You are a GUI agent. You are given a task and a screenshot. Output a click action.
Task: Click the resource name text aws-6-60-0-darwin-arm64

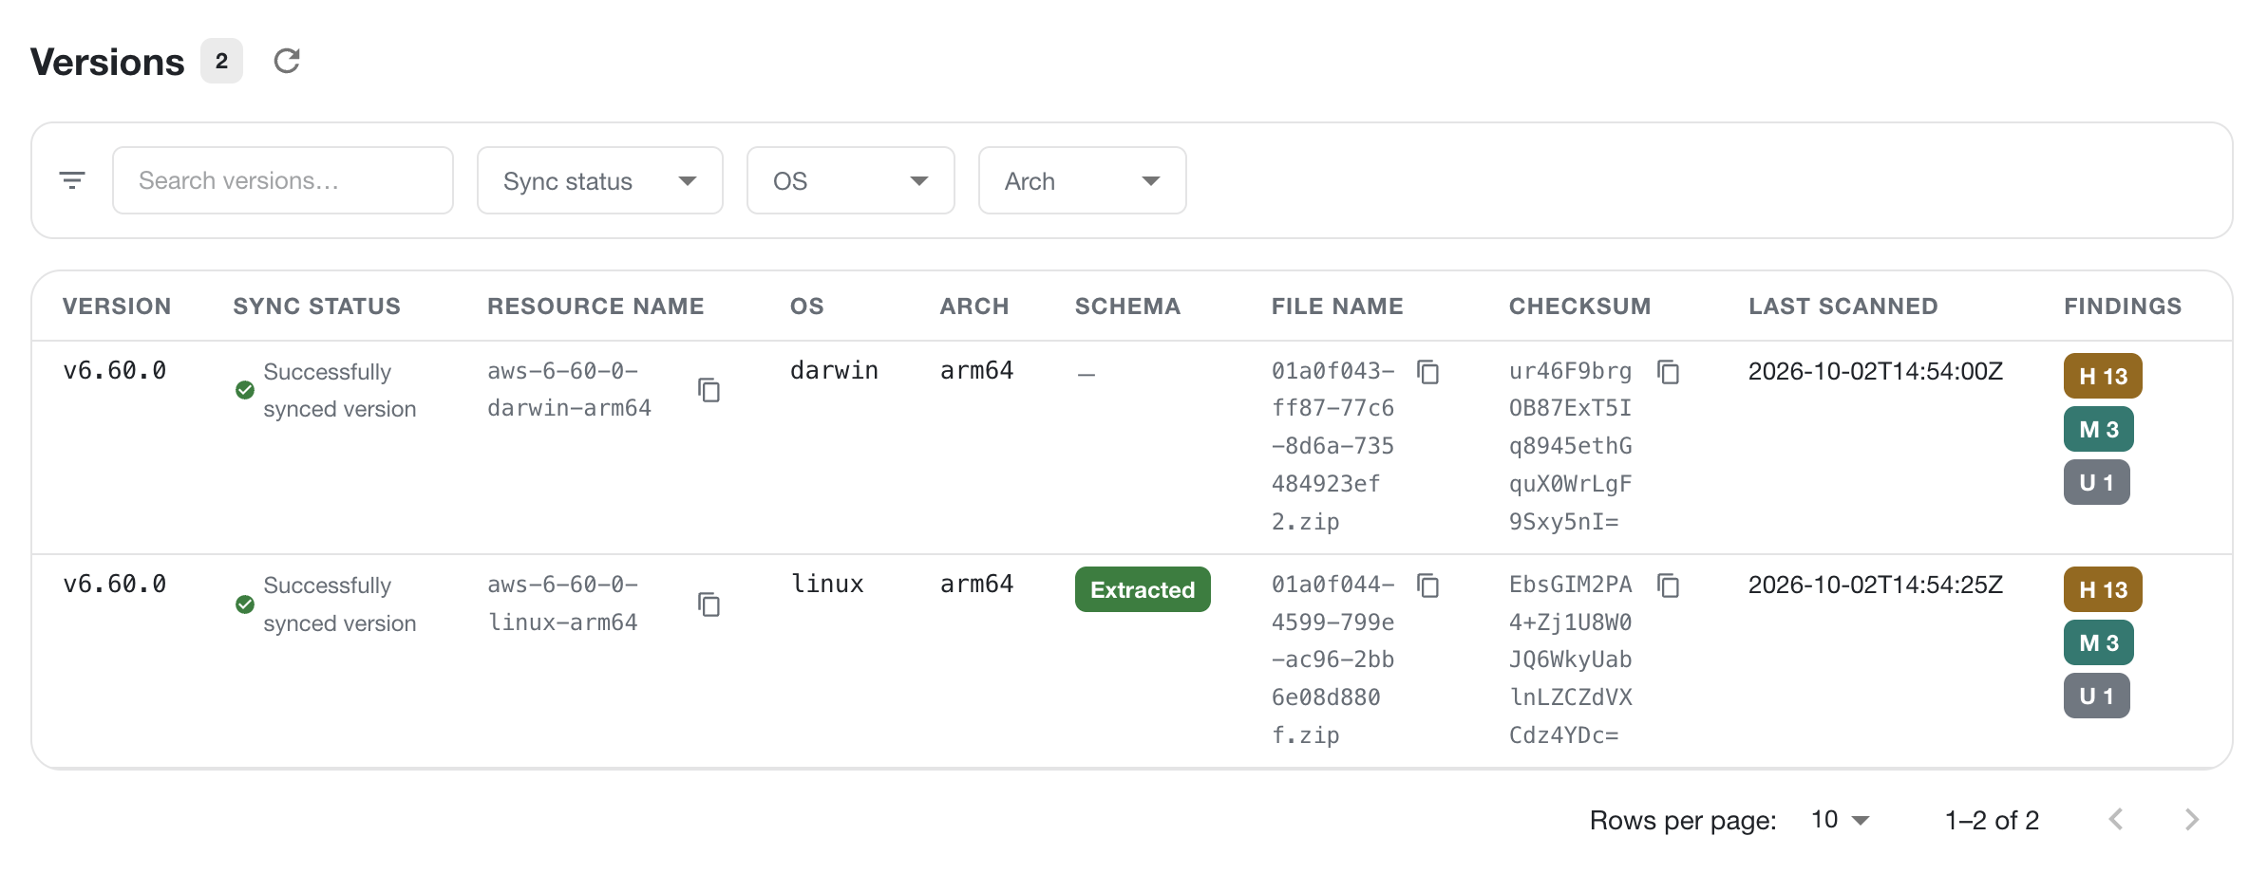pos(569,390)
